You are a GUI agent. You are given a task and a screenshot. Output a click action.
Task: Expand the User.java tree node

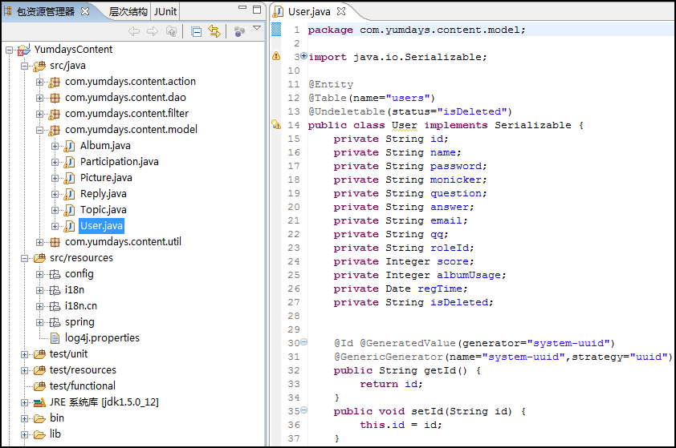pyautogui.click(x=55, y=226)
